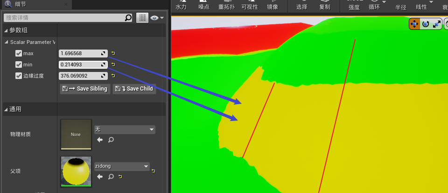Image resolution: width=448 pixels, height=193 pixels.
Task: Select the 水力 erosion sculpt tool
Action: pos(181,5)
